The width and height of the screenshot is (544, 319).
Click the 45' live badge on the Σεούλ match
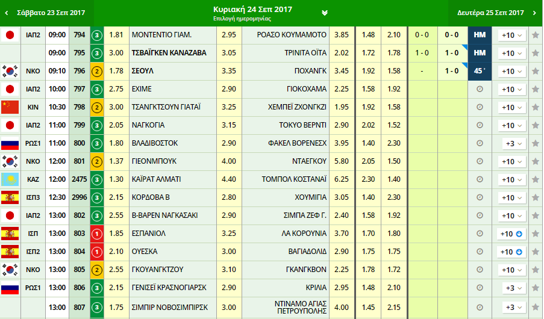pyautogui.click(x=480, y=71)
